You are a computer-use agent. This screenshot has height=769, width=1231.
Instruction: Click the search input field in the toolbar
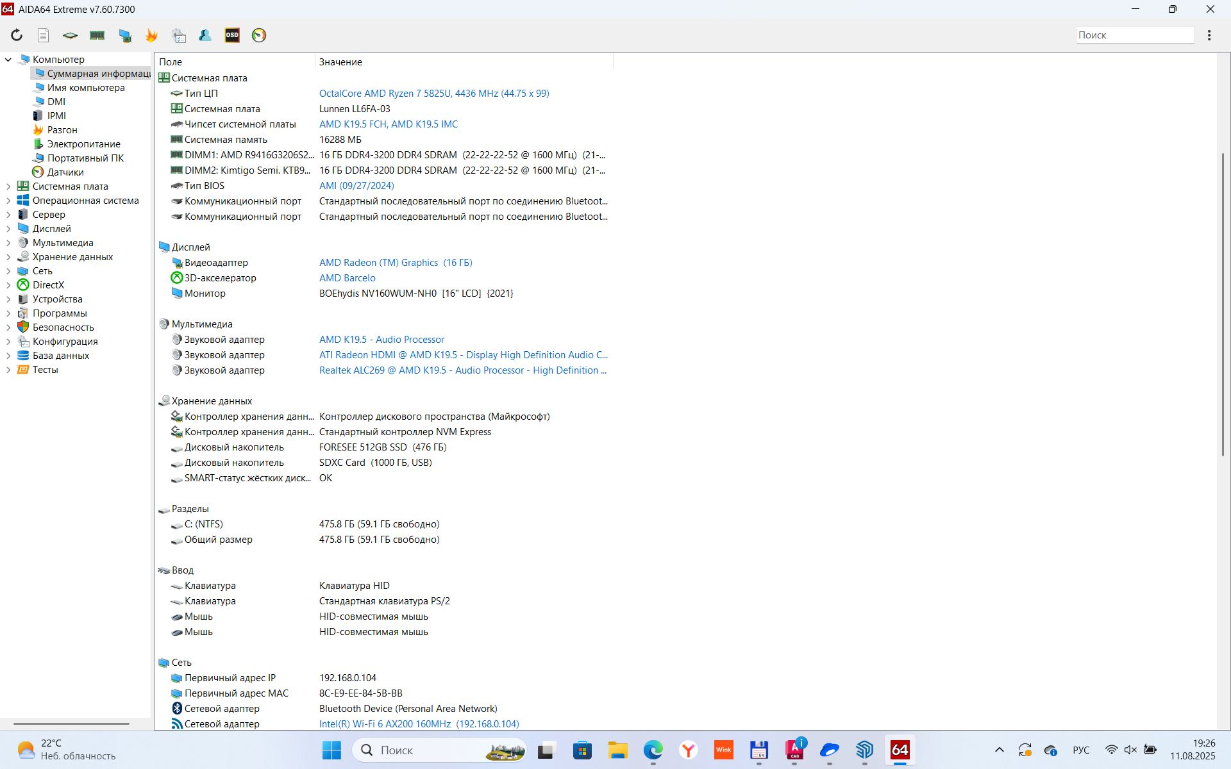[1135, 35]
